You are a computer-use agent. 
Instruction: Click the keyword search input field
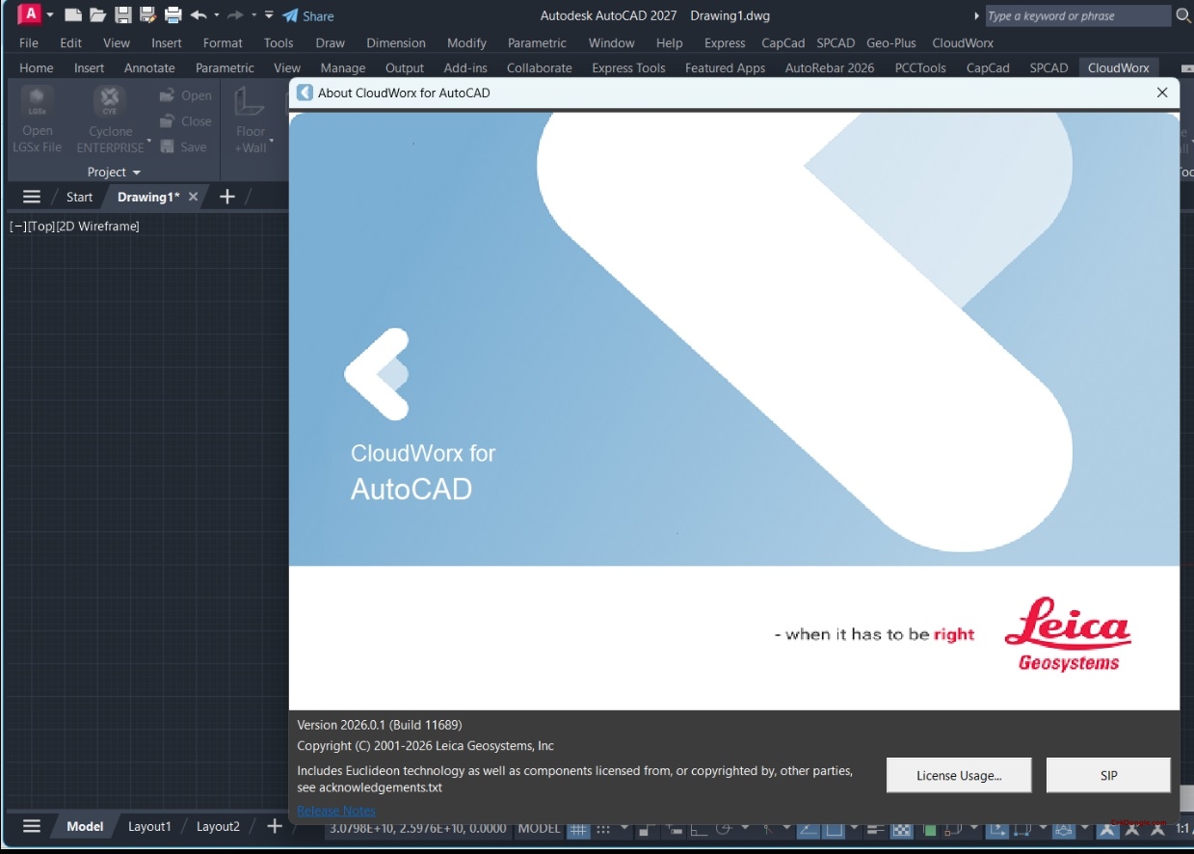(1077, 15)
